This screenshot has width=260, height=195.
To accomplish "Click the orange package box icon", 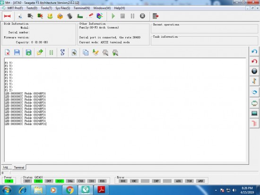I will [x=60, y=16].
